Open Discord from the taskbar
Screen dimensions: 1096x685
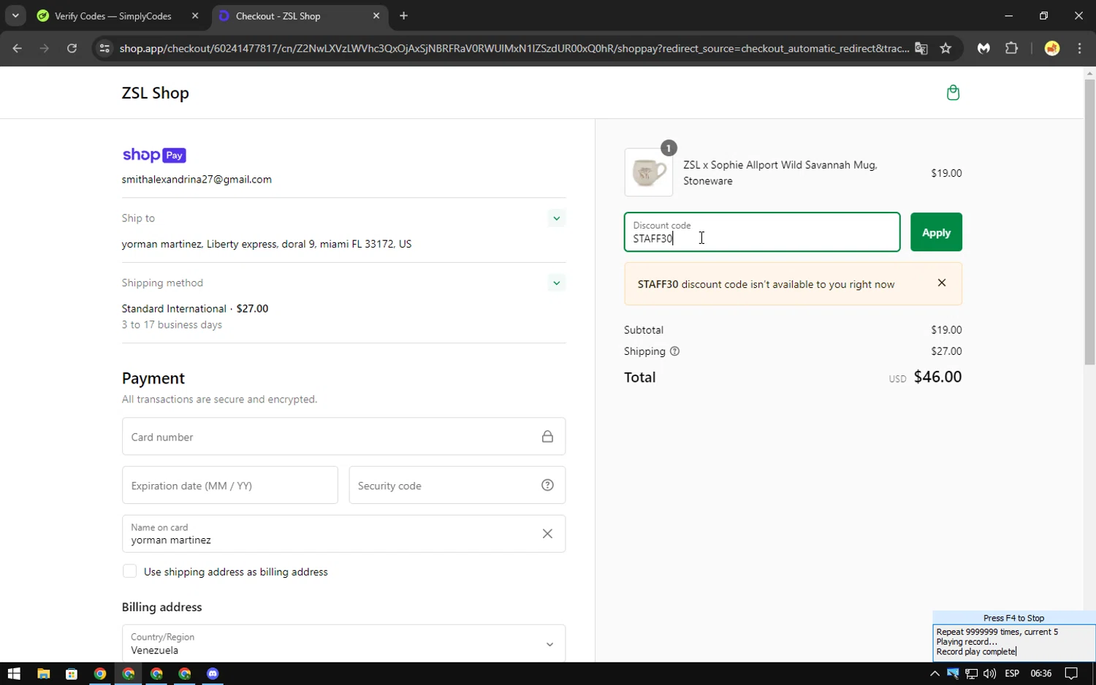coord(213,673)
